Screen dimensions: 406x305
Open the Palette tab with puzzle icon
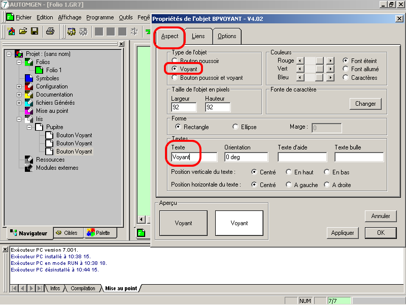point(100,233)
